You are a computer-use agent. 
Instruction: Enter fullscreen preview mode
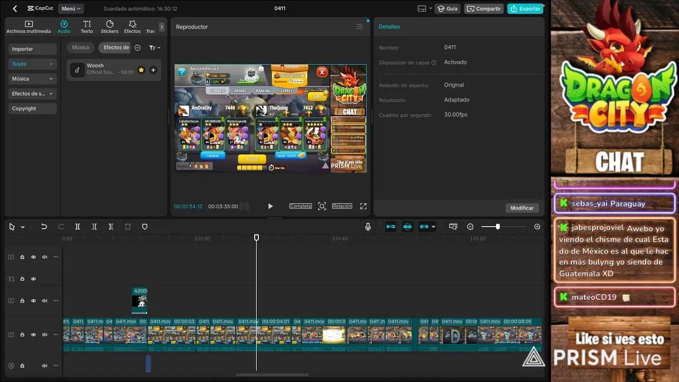coord(363,206)
